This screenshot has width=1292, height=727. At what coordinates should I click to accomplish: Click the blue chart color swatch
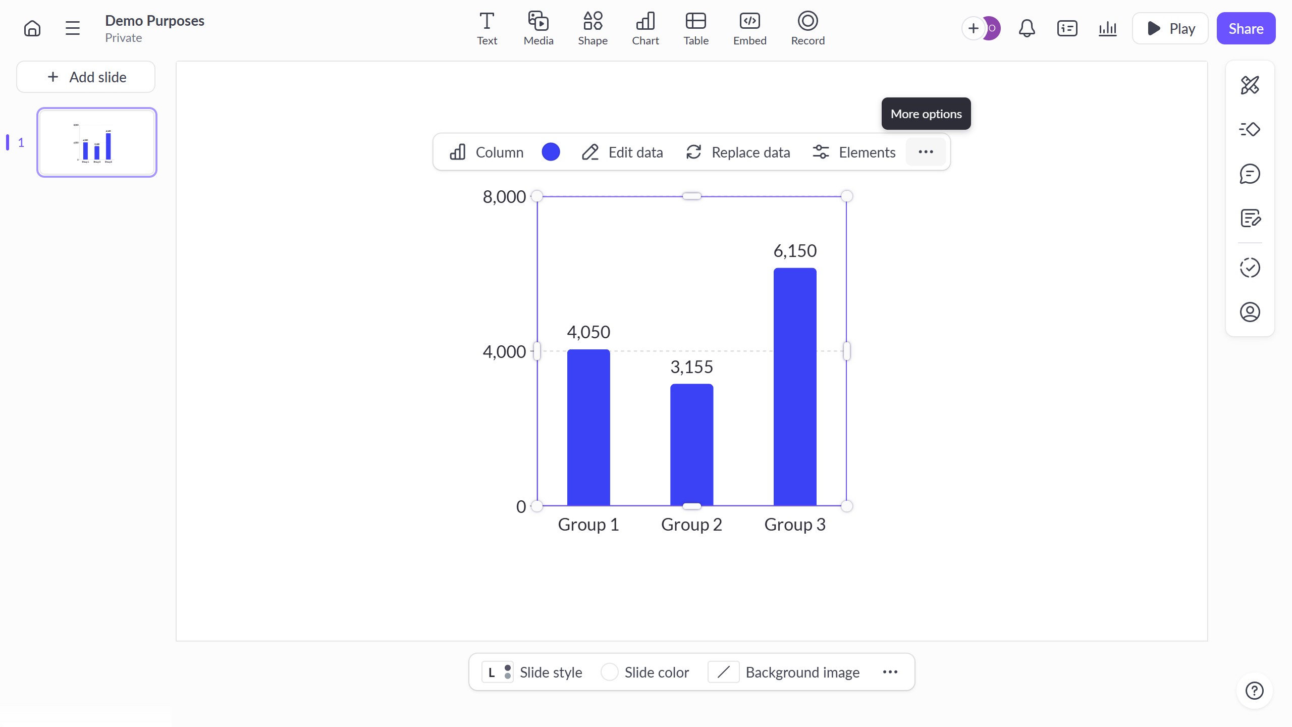point(551,152)
